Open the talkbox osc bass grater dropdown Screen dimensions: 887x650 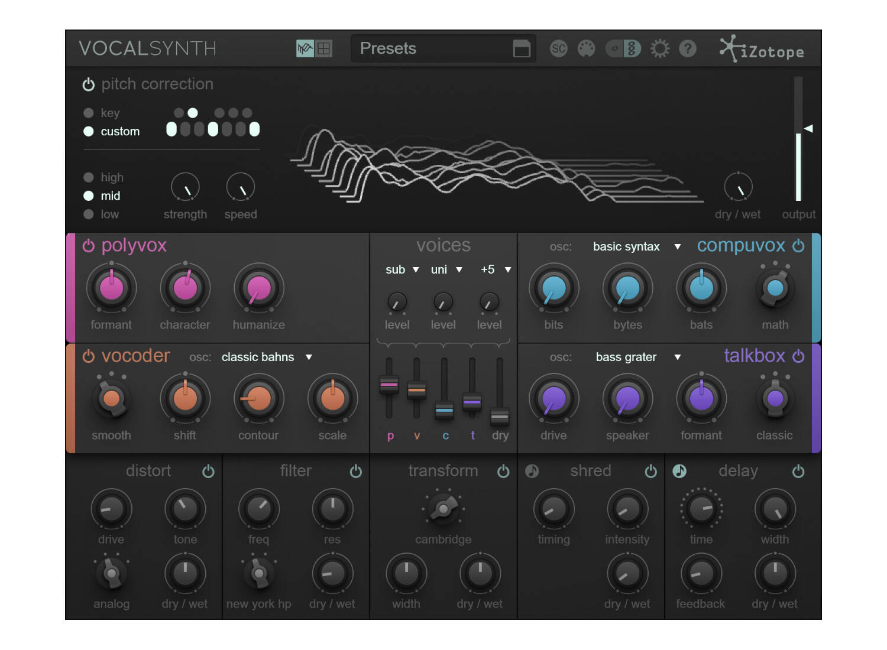point(638,357)
